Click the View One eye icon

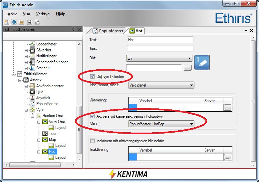45,122
